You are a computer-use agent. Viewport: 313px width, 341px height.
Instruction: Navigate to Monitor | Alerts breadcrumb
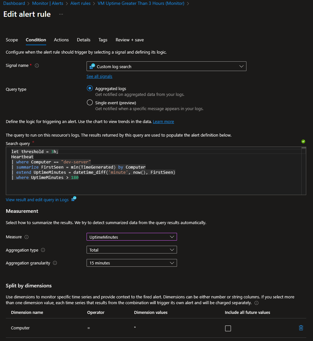[47, 4]
